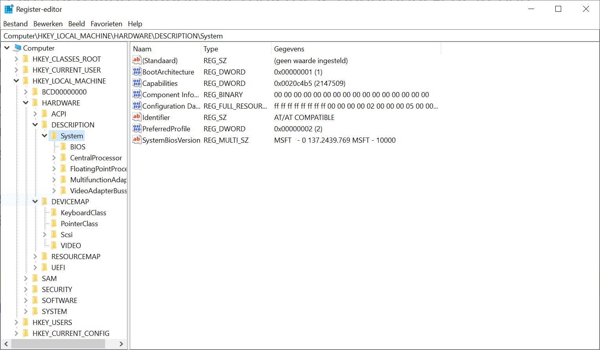
Task: Click the SECURITY folder icon
Action: click(x=35, y=289)
